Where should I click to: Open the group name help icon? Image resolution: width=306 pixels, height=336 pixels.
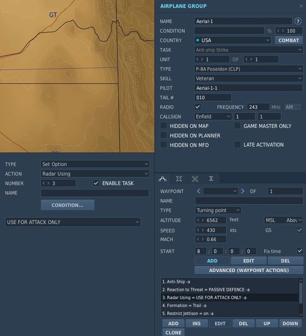coord(298,21)
